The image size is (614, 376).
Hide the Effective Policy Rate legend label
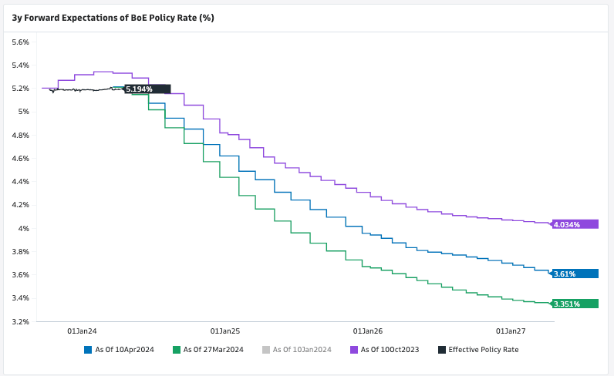[484, 349]
